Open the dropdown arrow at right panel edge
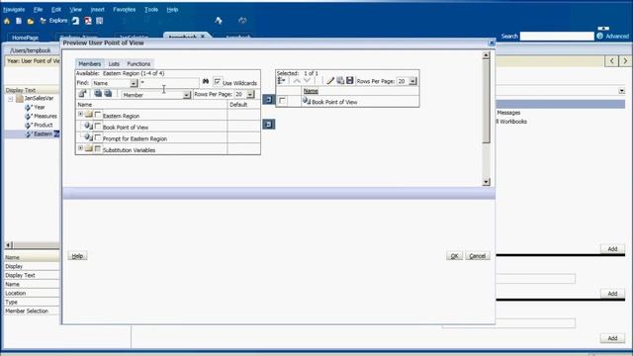 point(622,91)
